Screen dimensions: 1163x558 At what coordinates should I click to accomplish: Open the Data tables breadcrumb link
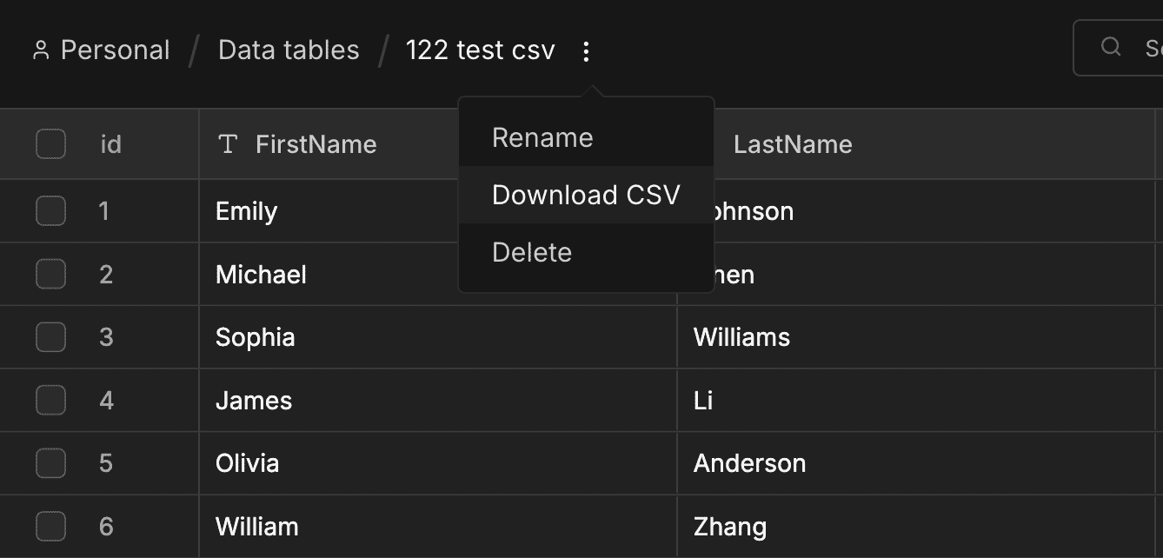click(289, 50)
